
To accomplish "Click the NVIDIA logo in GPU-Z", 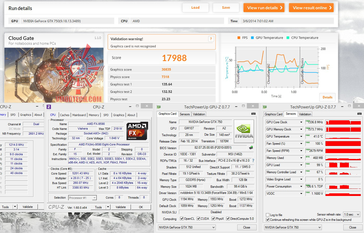I will coord(244,131).
